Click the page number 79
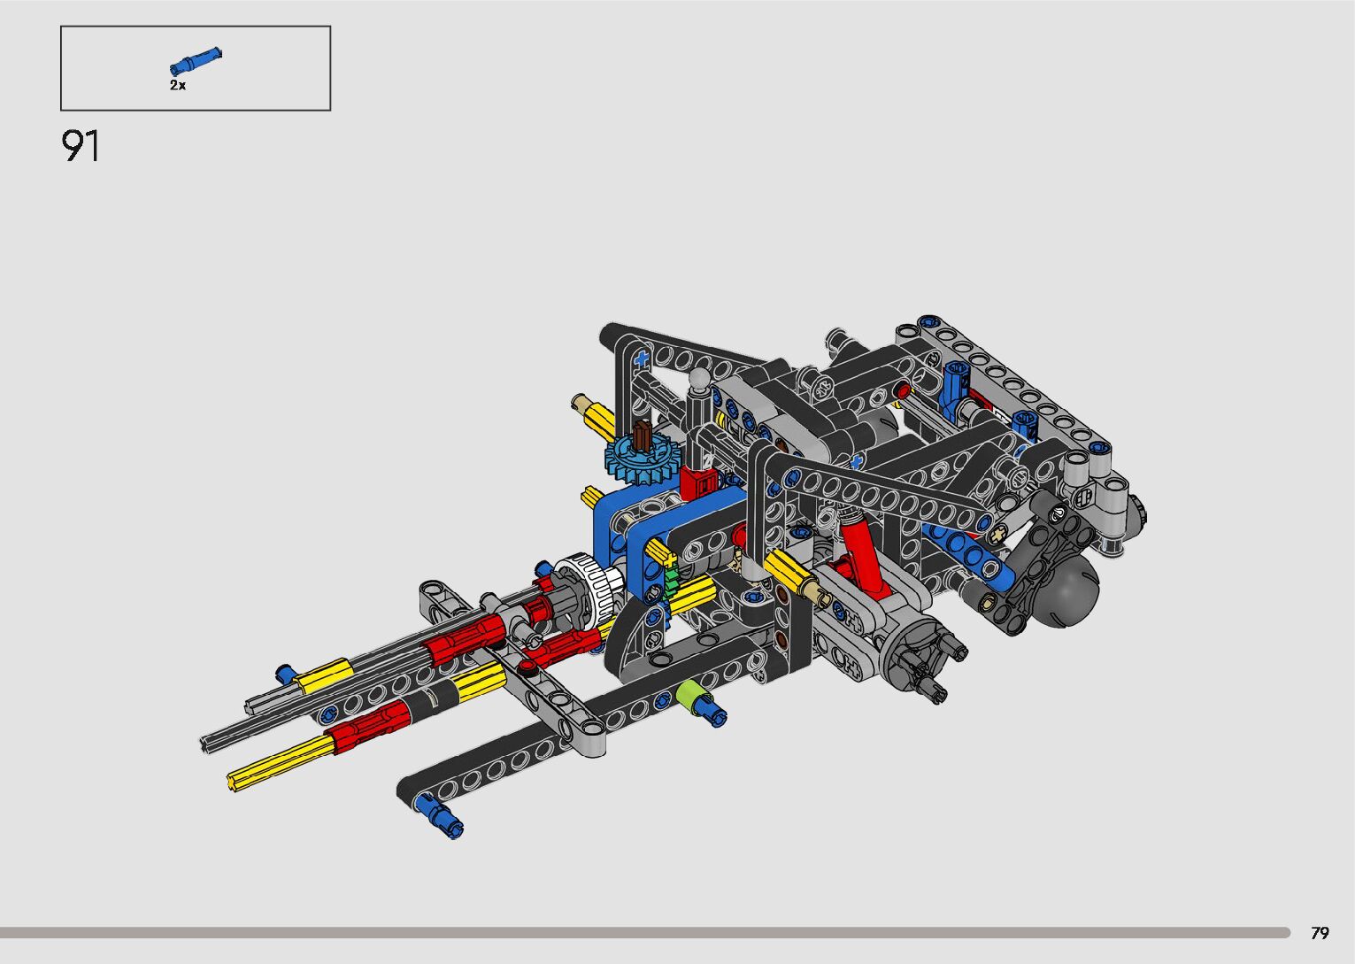Screen dimensions: 1355x964 point(1320,933)
